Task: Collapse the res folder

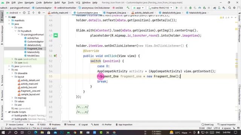Action: (x=9, y=70)
